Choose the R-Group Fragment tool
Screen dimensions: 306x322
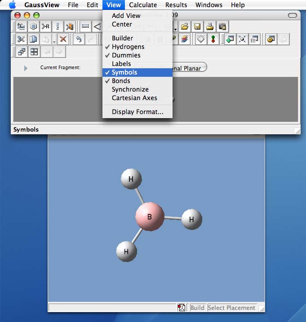[45, 26]
